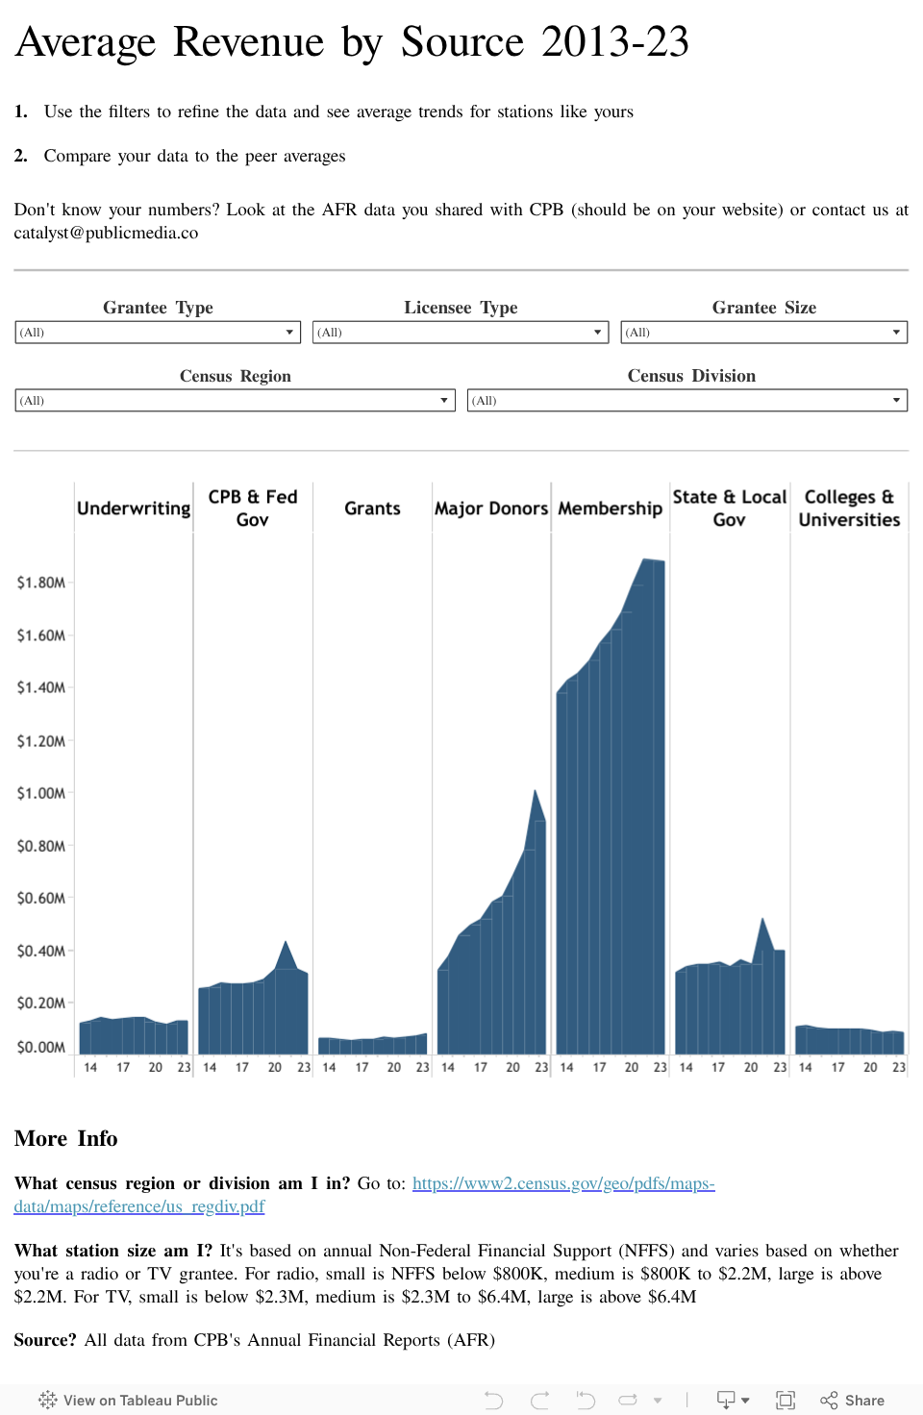The image size is (923, 1415).
Task: Click the $0.00M axis label
Action: (x=40, y=1047)
